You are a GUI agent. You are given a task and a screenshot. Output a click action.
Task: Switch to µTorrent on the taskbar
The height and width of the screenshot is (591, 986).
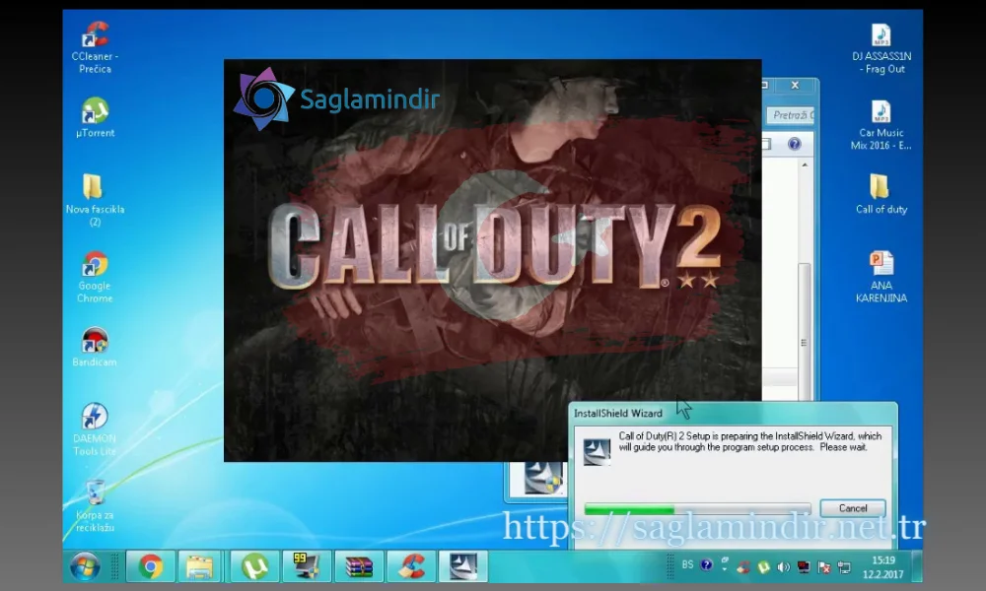(x=254, y=566)
